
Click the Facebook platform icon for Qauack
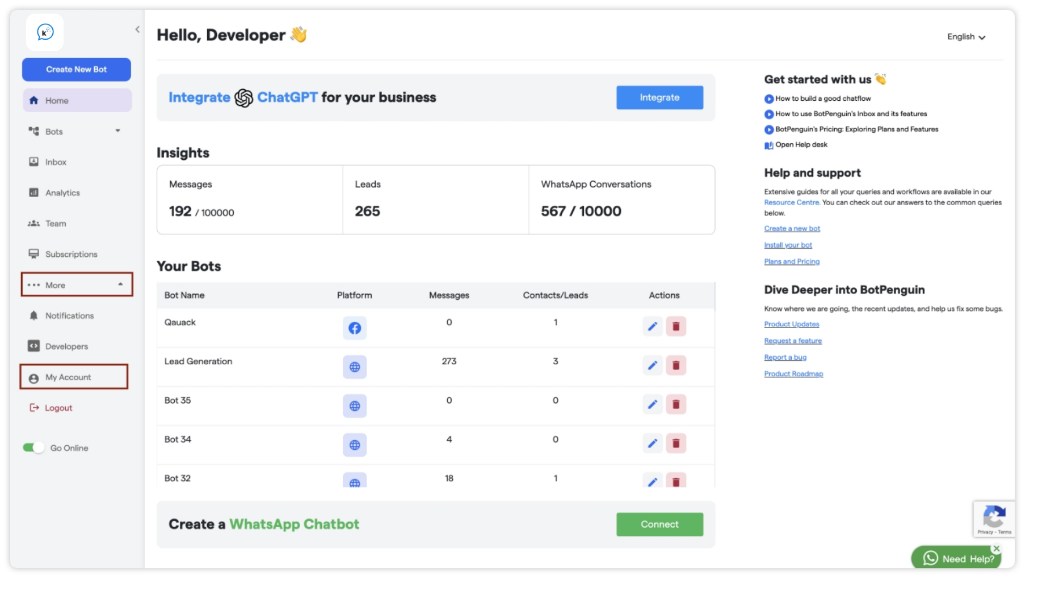coord(355,328)
